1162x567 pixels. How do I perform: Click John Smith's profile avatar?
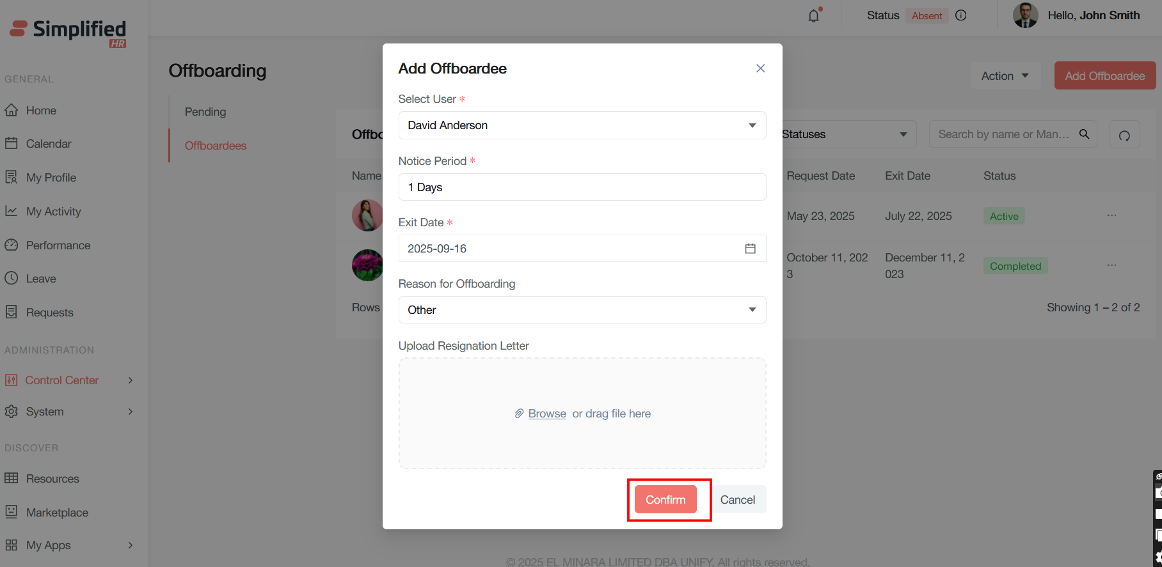coord(1025,15)
